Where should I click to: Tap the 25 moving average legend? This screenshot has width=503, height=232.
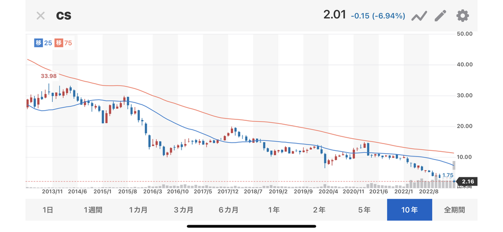click(x=43, y=43)
